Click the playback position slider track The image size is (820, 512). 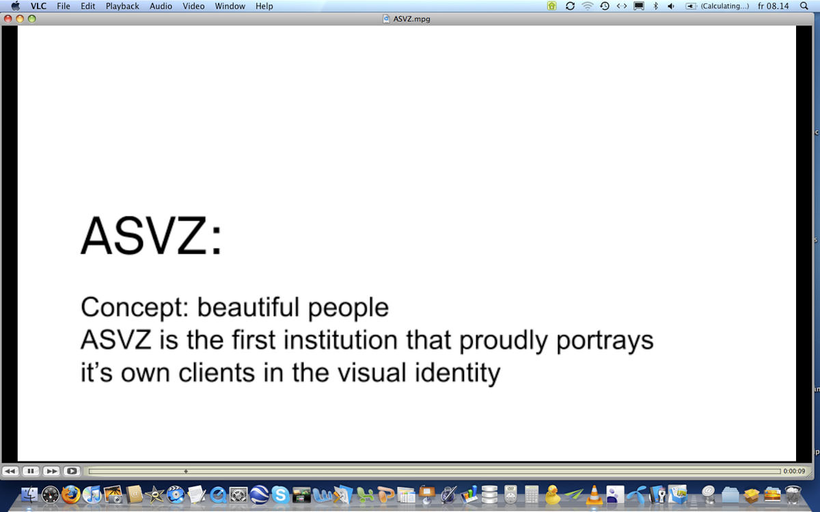click(435, 471)
